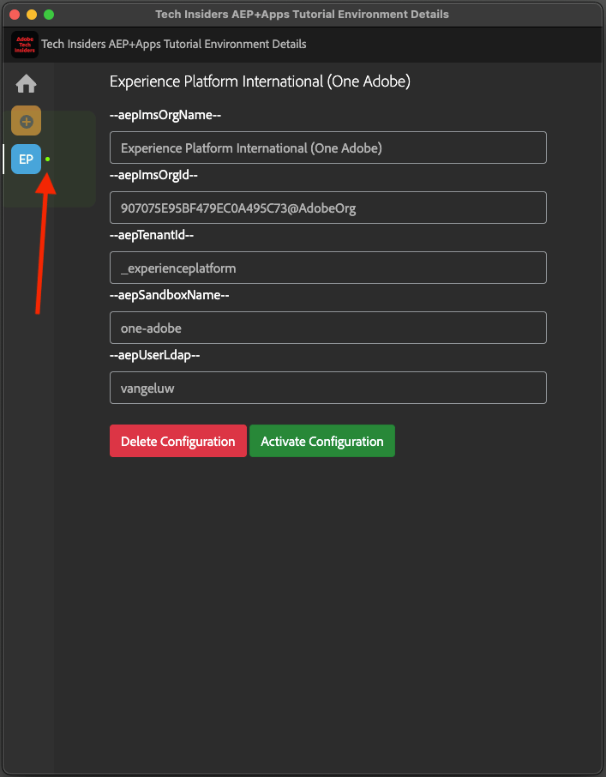Click the --aepUserLdap-- label
The height and width of the screenshot is (777, 606).
click(154, 355)
